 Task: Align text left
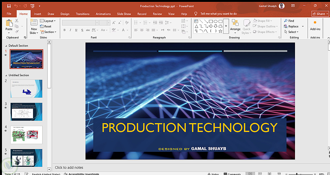pyautogui.click(x=136, y=30)
